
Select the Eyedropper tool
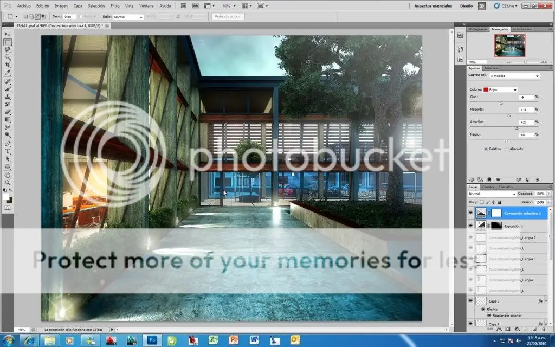pyautogui.click(x=8, y=73)
